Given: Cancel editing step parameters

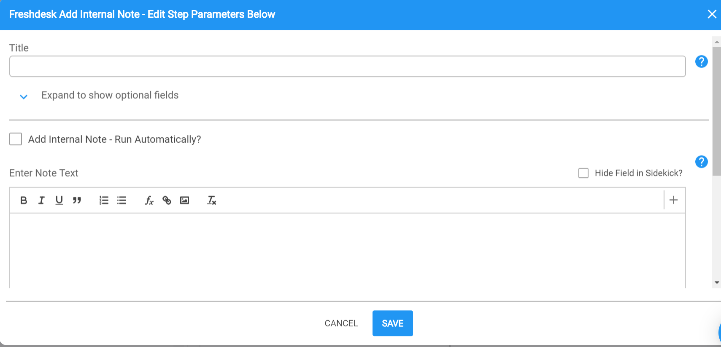Looking at the screenshot, I should 341,323.
